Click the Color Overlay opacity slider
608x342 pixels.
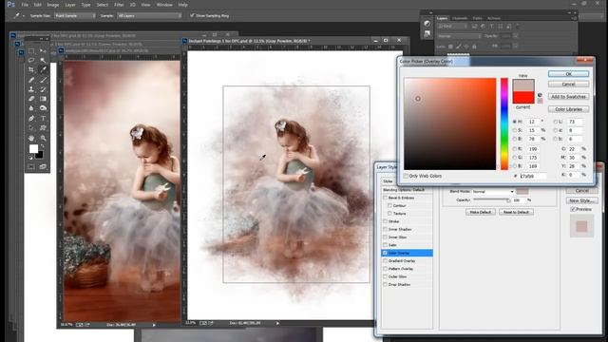[x=492, y=200]
